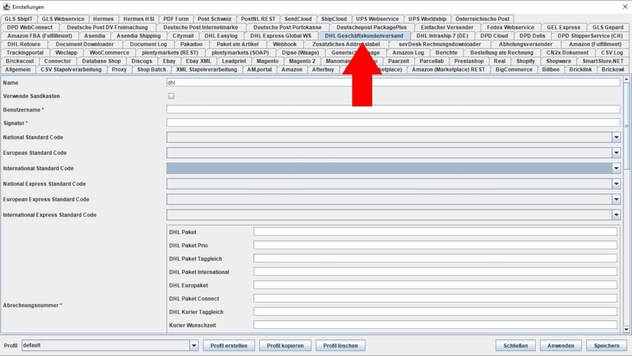This screenshot has height=356, width=632.
Task: Switch to the Hermes HSI tab
Action: tap(139, 19)
